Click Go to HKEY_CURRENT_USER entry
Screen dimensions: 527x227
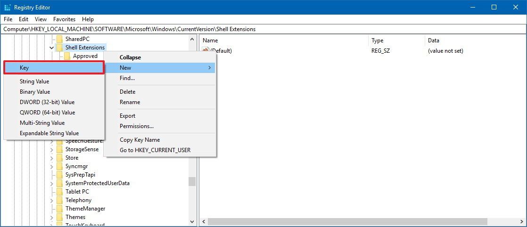(x=160, y=150)
